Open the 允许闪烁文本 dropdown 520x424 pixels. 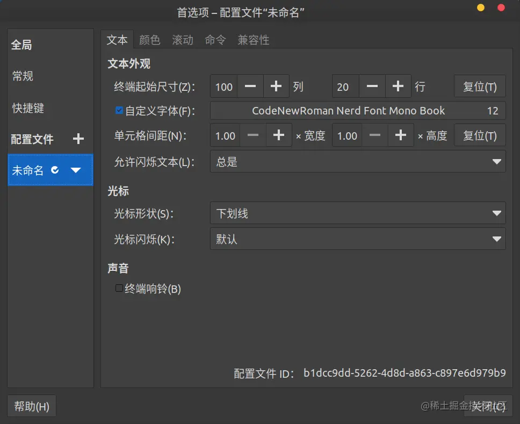click(x=358, y=162)
